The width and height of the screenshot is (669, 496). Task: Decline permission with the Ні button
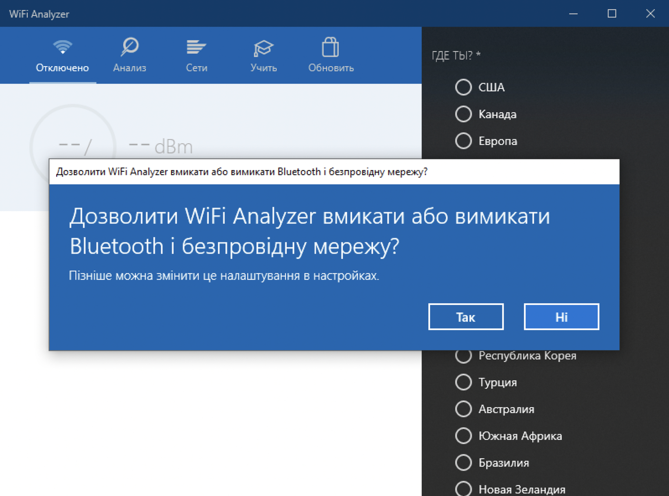tap(561, 316)
